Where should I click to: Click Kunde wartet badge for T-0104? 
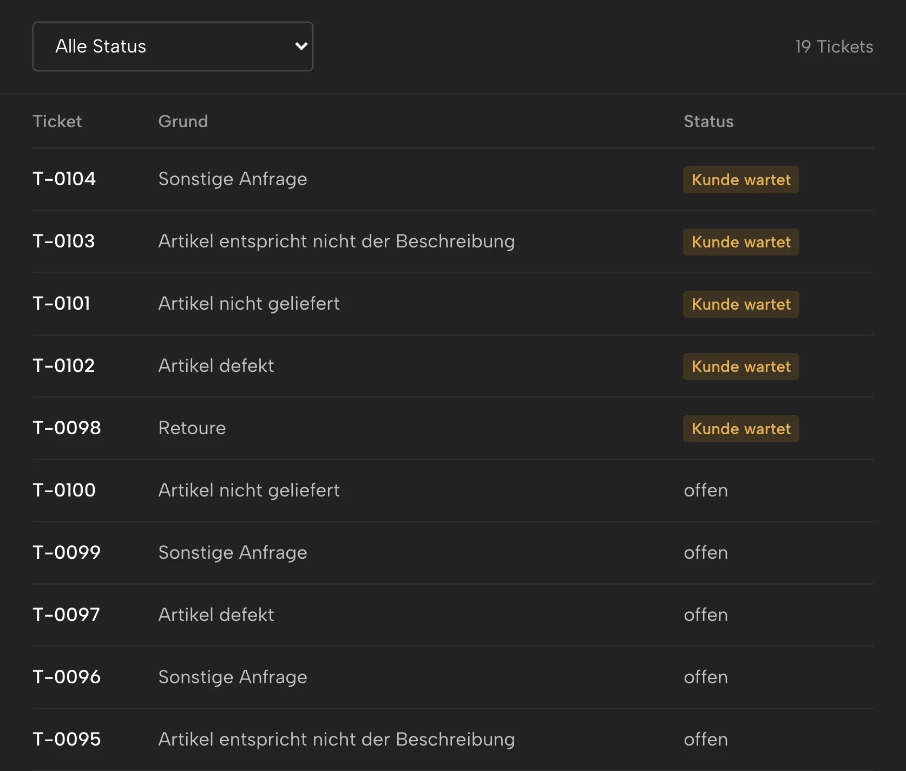[x=741, y=180]
